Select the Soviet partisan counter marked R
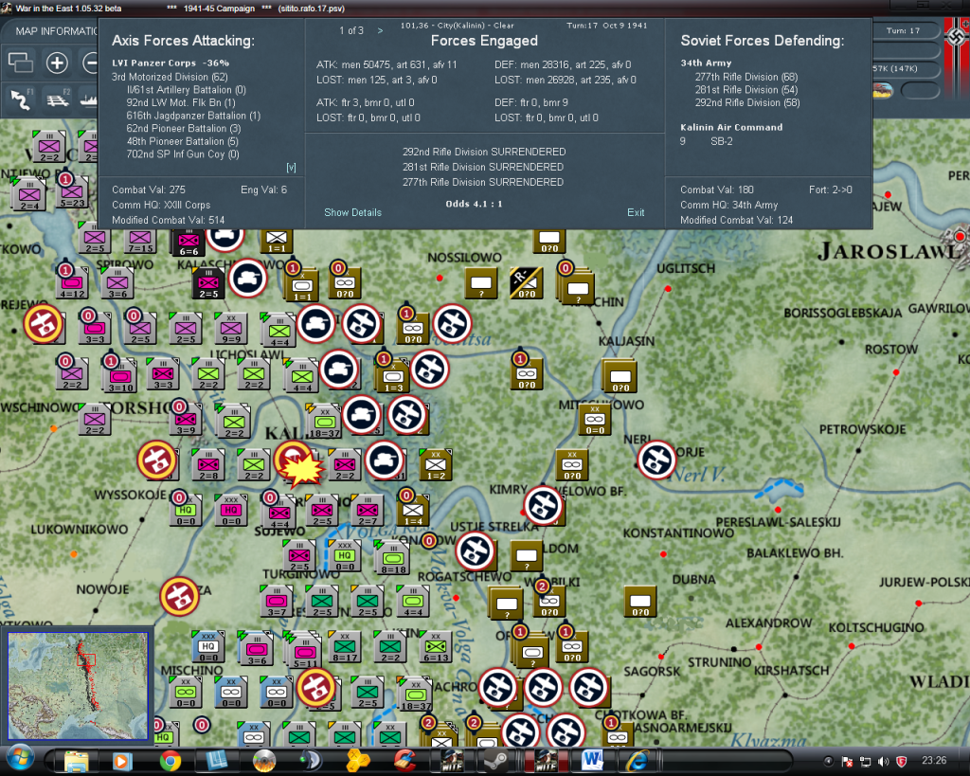 point(527,283)
